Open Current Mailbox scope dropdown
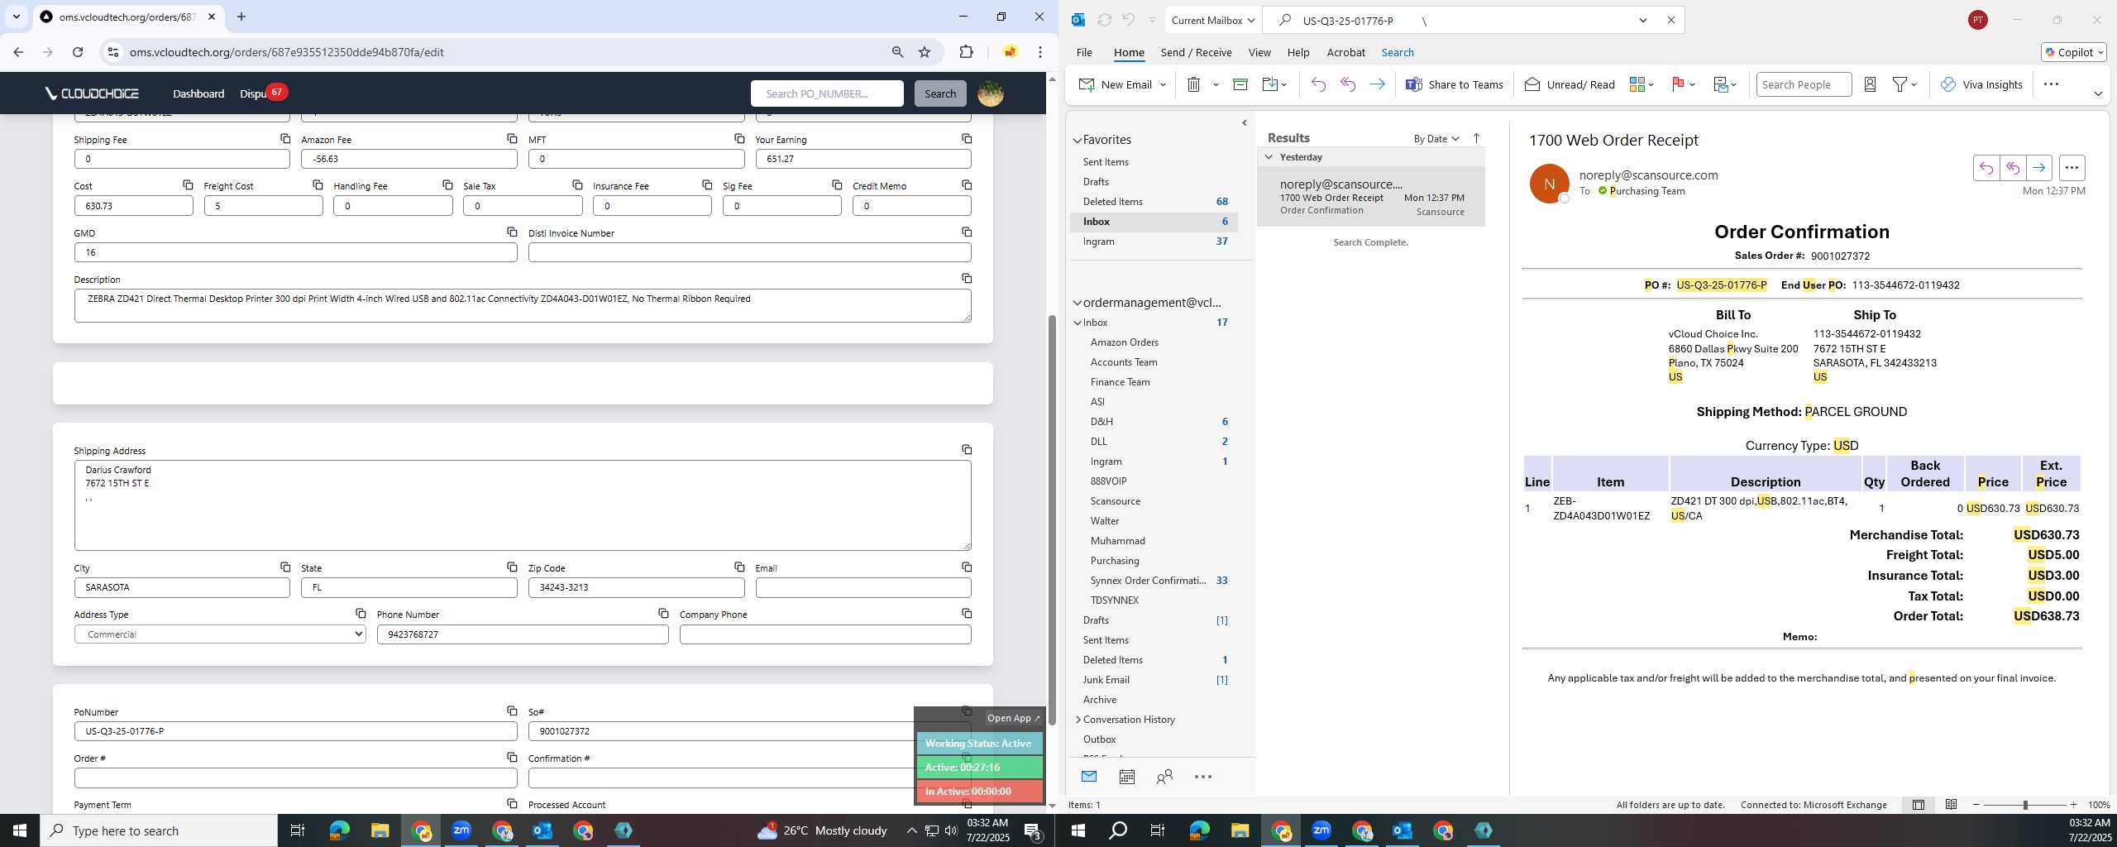Image resolution: width=2117 pixels, height=847 pixels. coord(1212,21)
